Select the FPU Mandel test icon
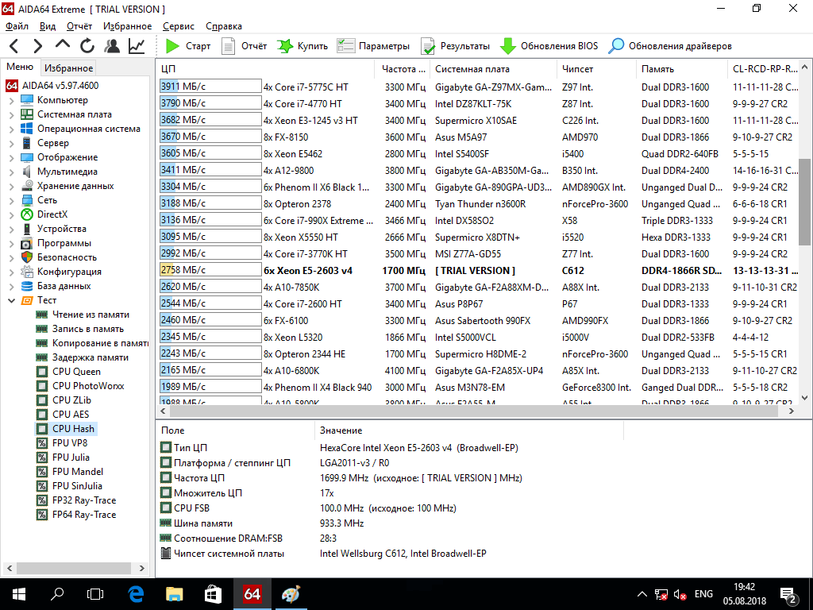This screenshot has width=813, height=610. point(42,472)
